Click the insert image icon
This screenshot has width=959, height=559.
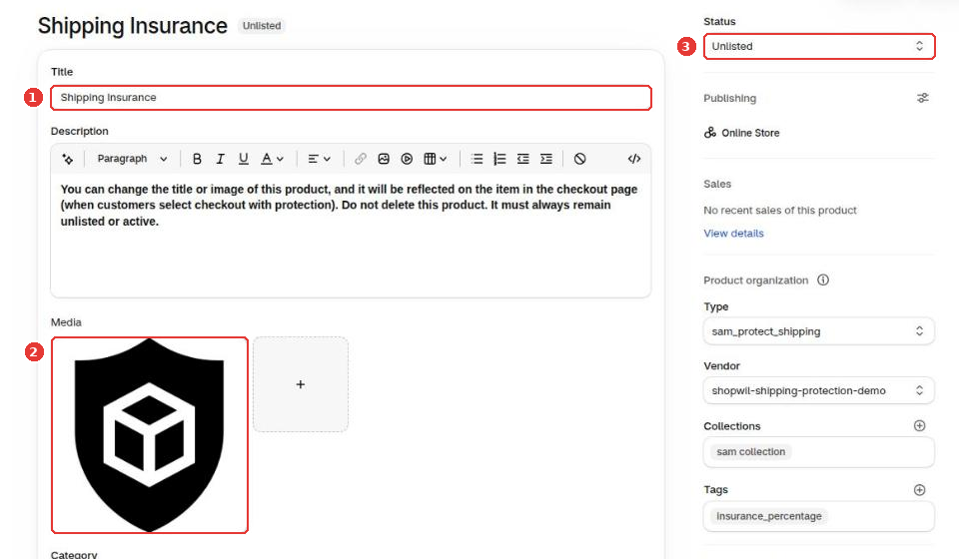(384, 159)
